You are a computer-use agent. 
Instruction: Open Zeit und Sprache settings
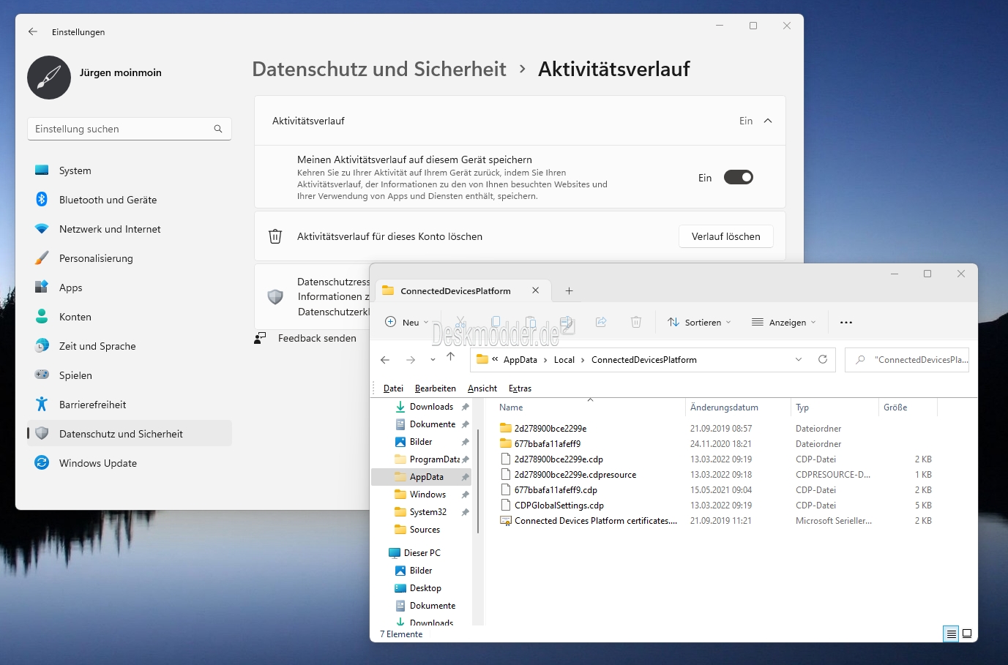pyautogui.click(x=130, y=346)
